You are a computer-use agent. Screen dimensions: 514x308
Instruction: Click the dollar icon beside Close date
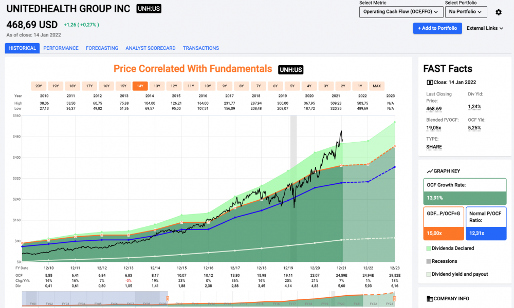pyautogui.click(x=430, y=82)
